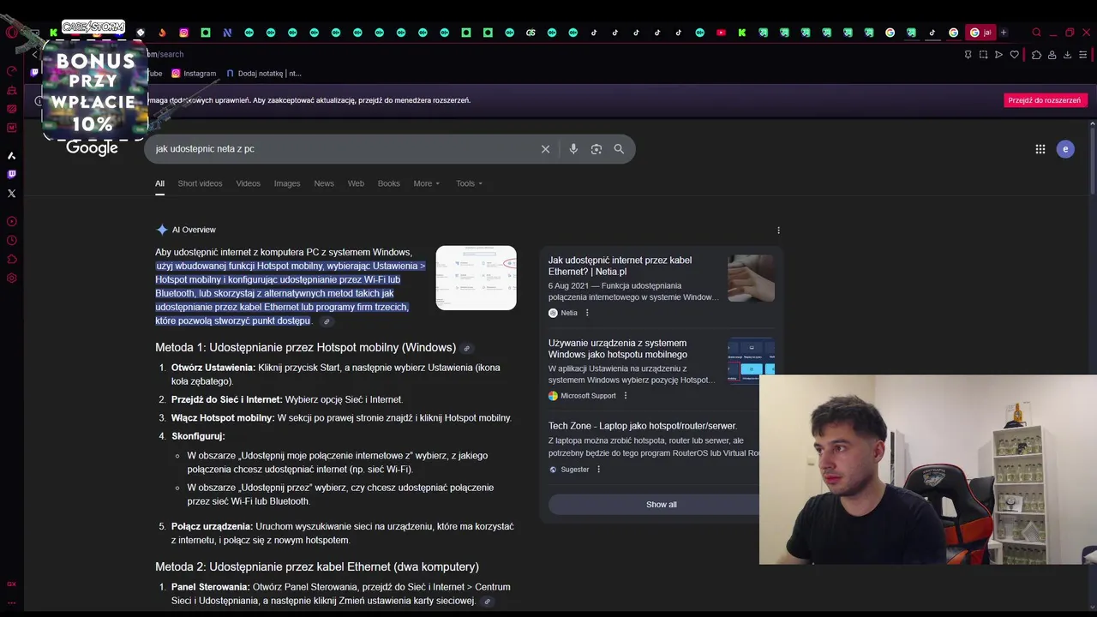Open GX Cleaner broom icon in sidebar

[11, 90]
